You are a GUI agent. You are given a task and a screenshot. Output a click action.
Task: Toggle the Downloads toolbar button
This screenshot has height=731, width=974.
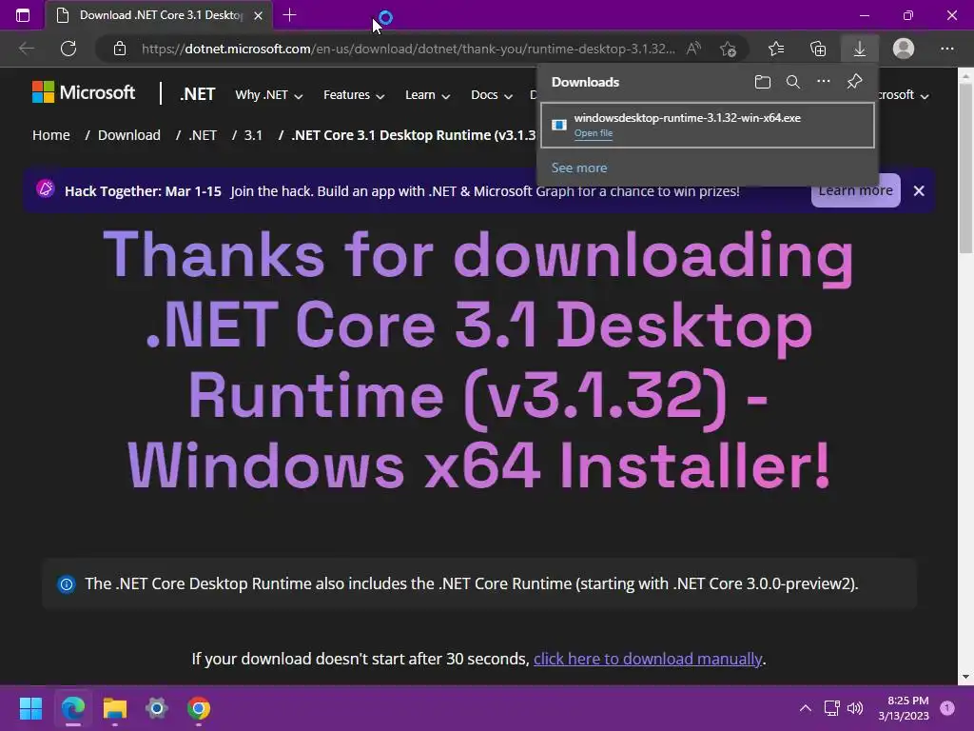[860, 49]
